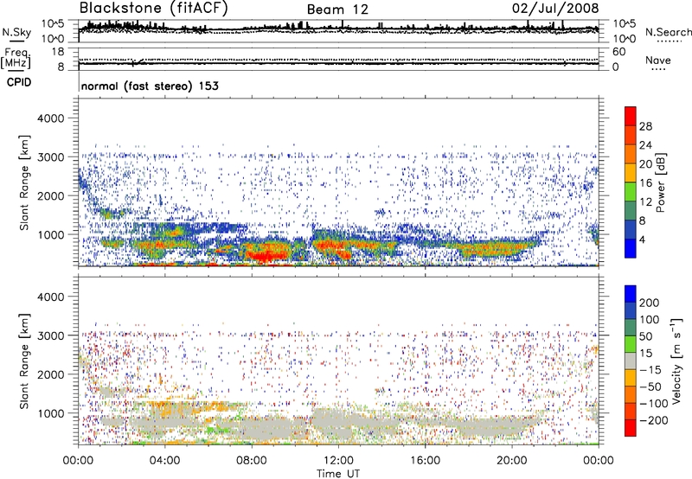Click the '-100' velocity colorbar value
This screenshot has height=479, width=692.
[654, 403]
